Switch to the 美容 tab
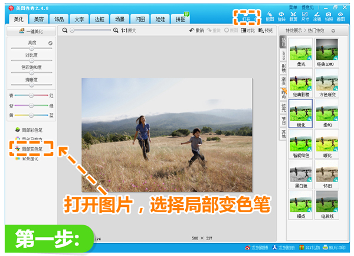The width and height of the screenshot is (354, 256). 39,20
